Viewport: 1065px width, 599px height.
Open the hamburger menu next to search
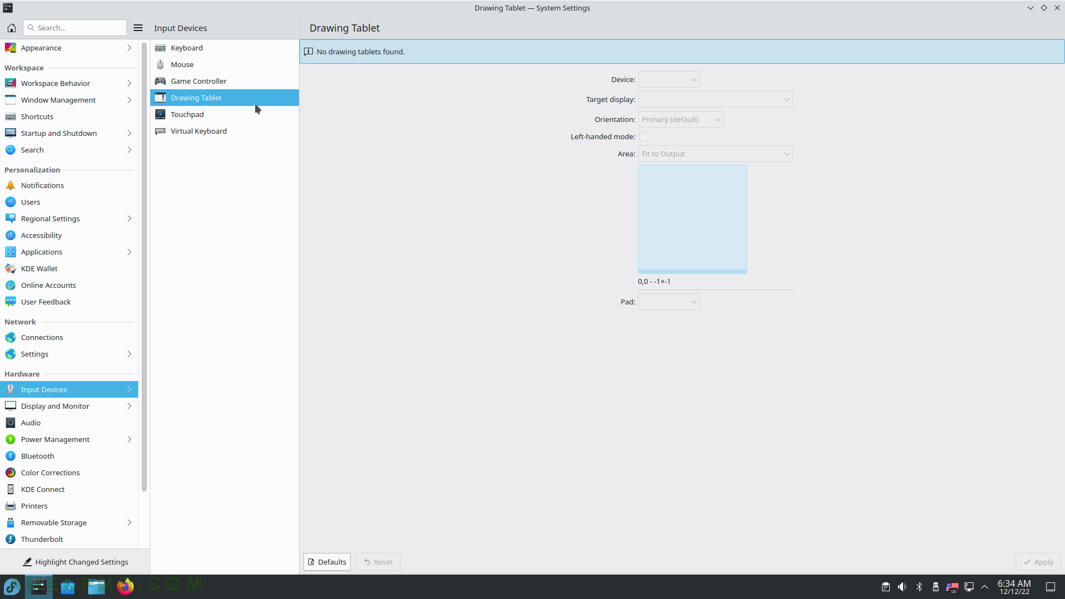(138, 28)
